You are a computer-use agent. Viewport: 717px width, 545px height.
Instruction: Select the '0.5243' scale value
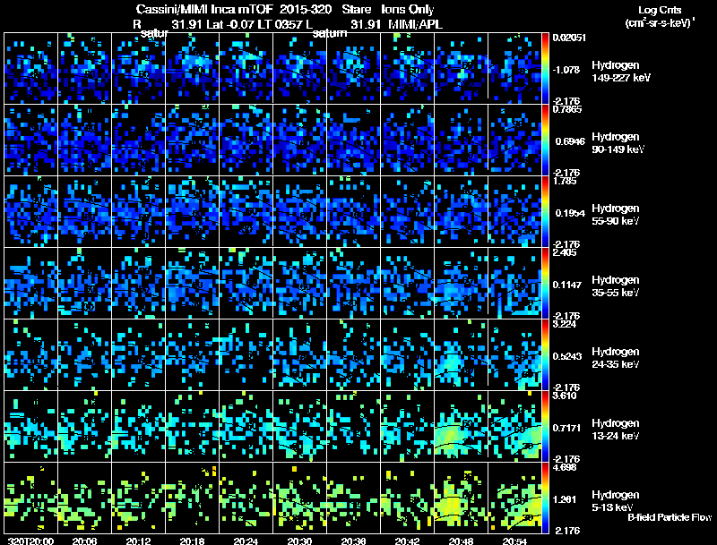(567, 356)
